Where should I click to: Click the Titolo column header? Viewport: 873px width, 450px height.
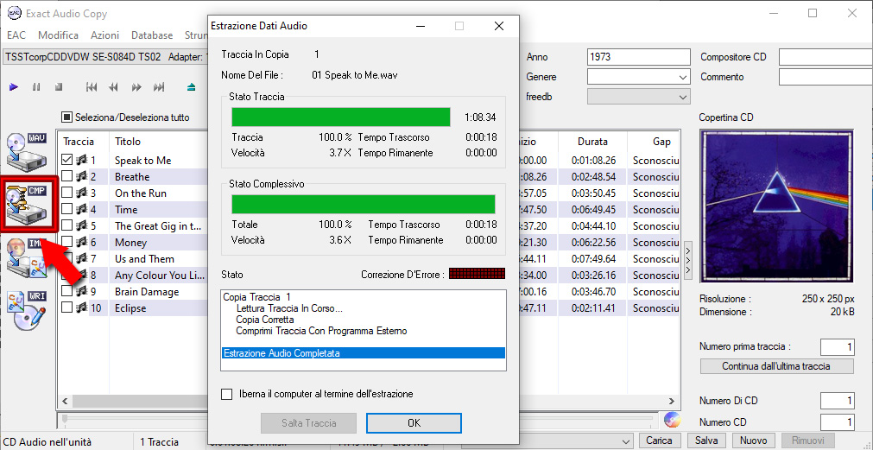128,142
